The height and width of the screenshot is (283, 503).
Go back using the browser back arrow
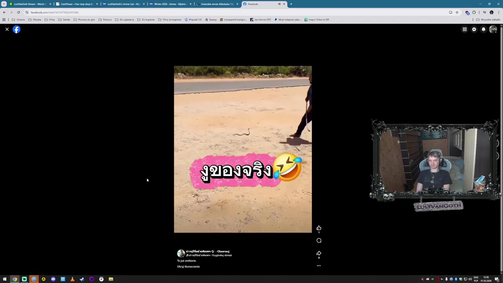(4, 12)
